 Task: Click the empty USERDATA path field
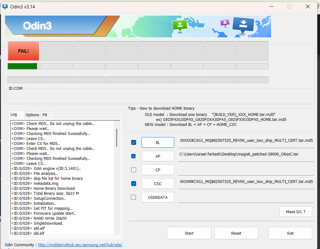pos(246,197)
